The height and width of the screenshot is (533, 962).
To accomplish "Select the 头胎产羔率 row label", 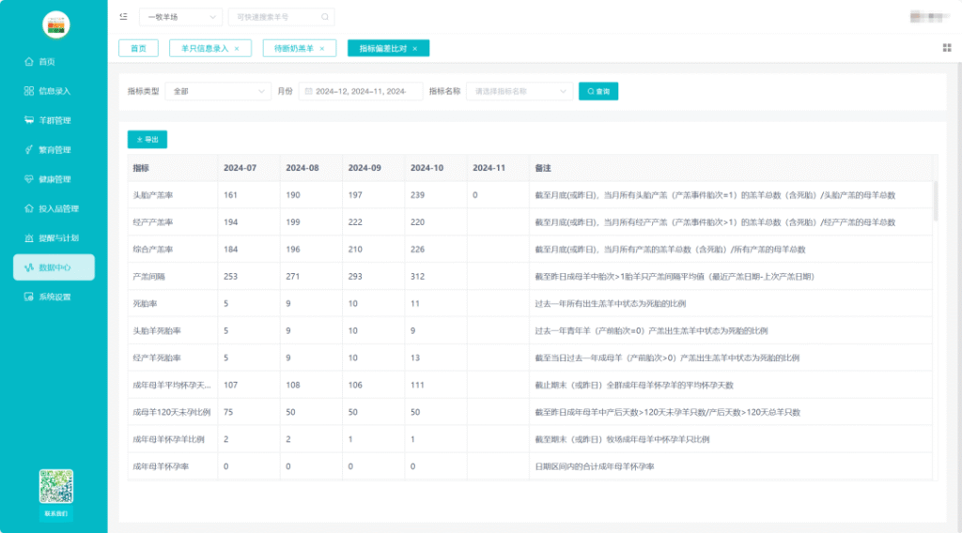I will pyautogui.click(x=153, y=195).
